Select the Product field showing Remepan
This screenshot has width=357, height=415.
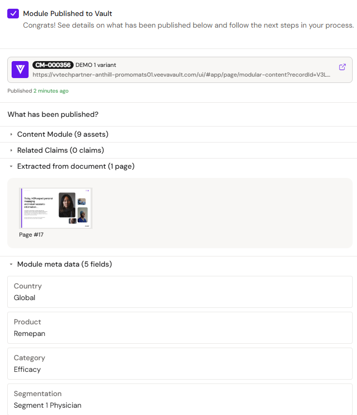[180, 328]
